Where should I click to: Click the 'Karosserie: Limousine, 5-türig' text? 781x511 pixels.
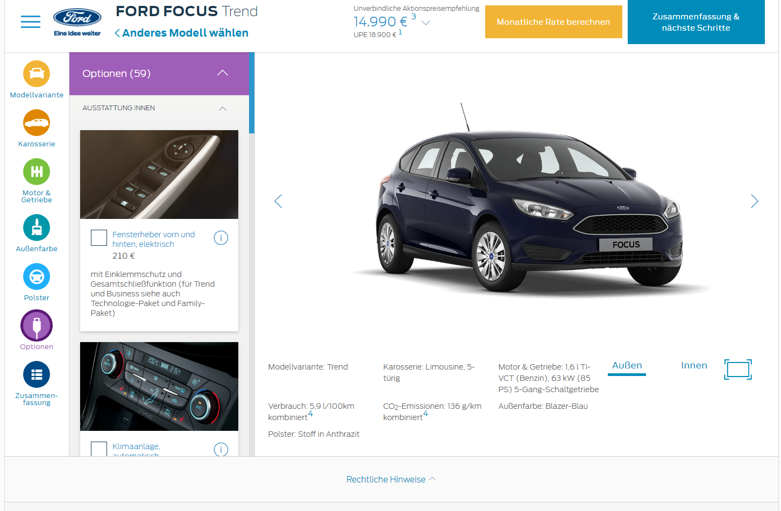429,372
